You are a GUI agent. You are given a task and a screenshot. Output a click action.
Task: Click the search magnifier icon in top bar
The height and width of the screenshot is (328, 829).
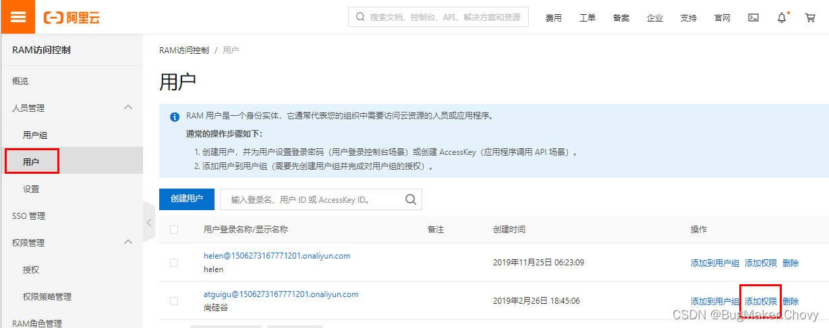360,17
